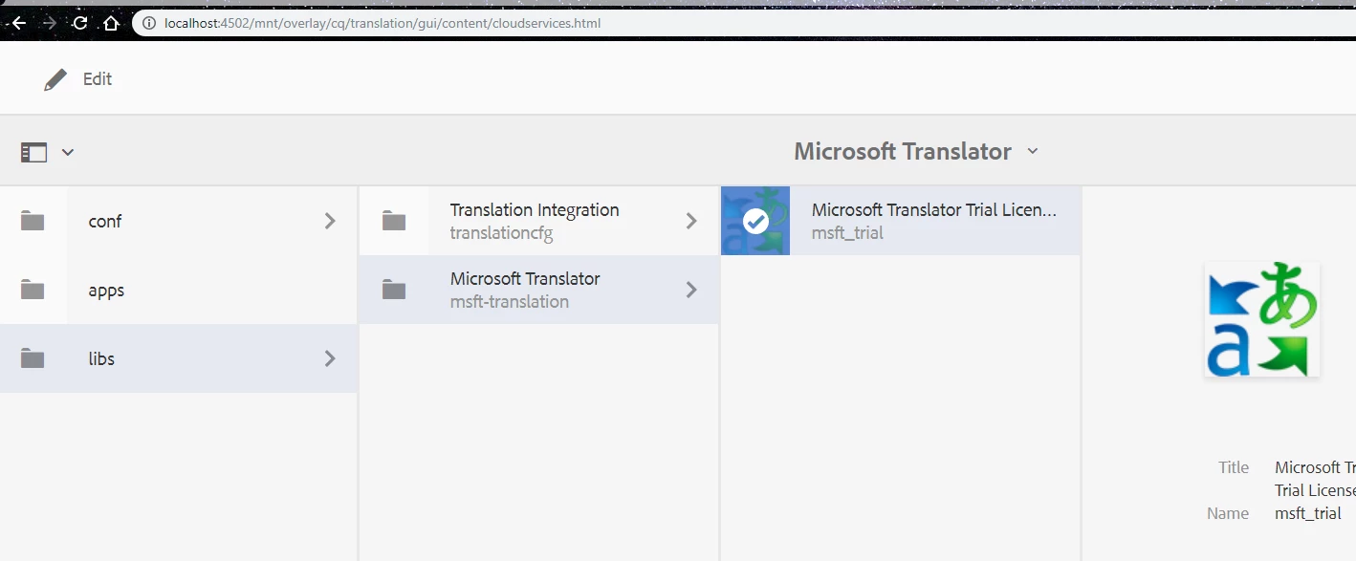Expand the libs folder chevron
This screenshot has height=561, width=1356.
pyautogui.click(x=330, y=358)
